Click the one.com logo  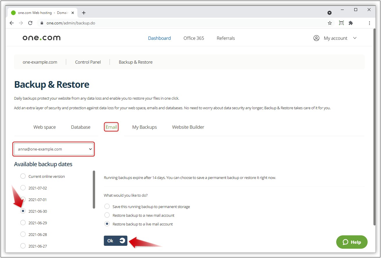(x=42, y=38)
